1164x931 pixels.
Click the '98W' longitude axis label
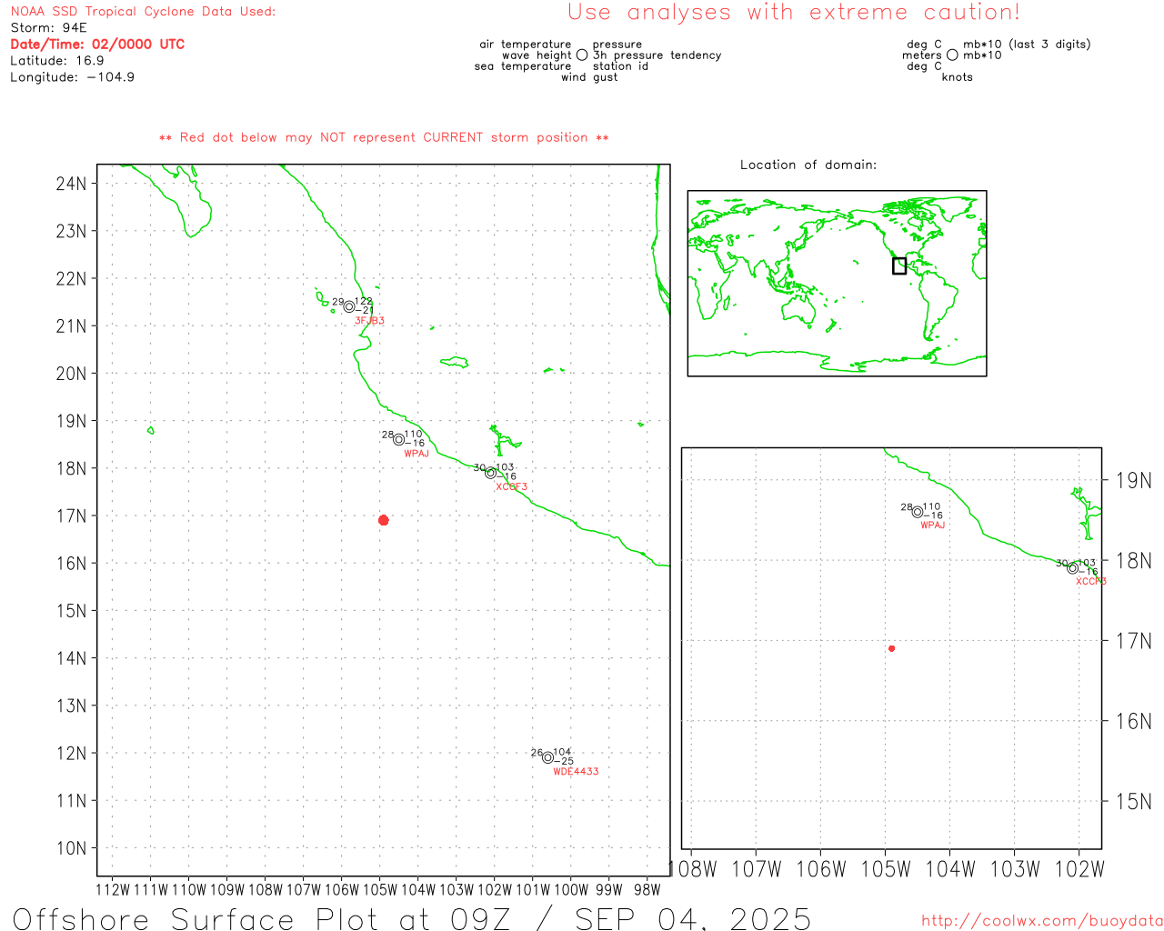[x=647, y=890]
